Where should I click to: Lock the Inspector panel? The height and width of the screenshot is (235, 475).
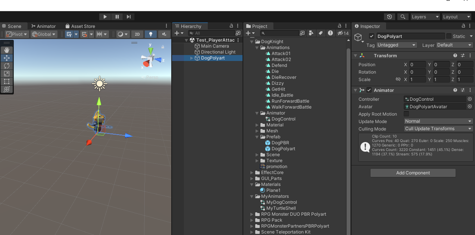463,26
